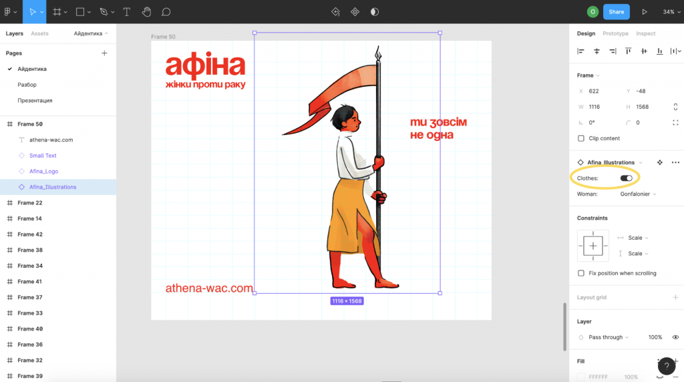684x382 pixels.
Task: Switch to the Prototype tab
Action: pyautogui.click(x=615, y=33)
